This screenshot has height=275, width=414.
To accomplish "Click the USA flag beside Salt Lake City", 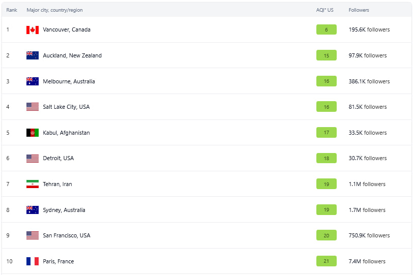I will click(33, 107).
